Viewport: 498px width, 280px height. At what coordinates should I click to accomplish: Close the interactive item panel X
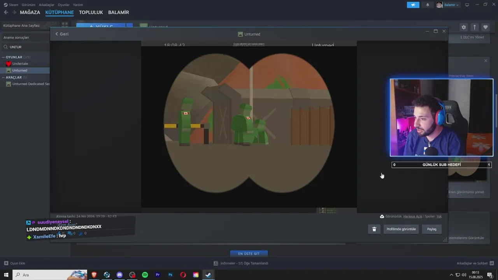pos(486,61)
